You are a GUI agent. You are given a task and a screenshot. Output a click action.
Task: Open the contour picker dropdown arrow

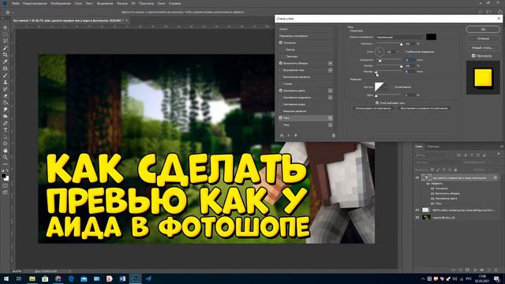pyautogui.click(x=386, y=87)
